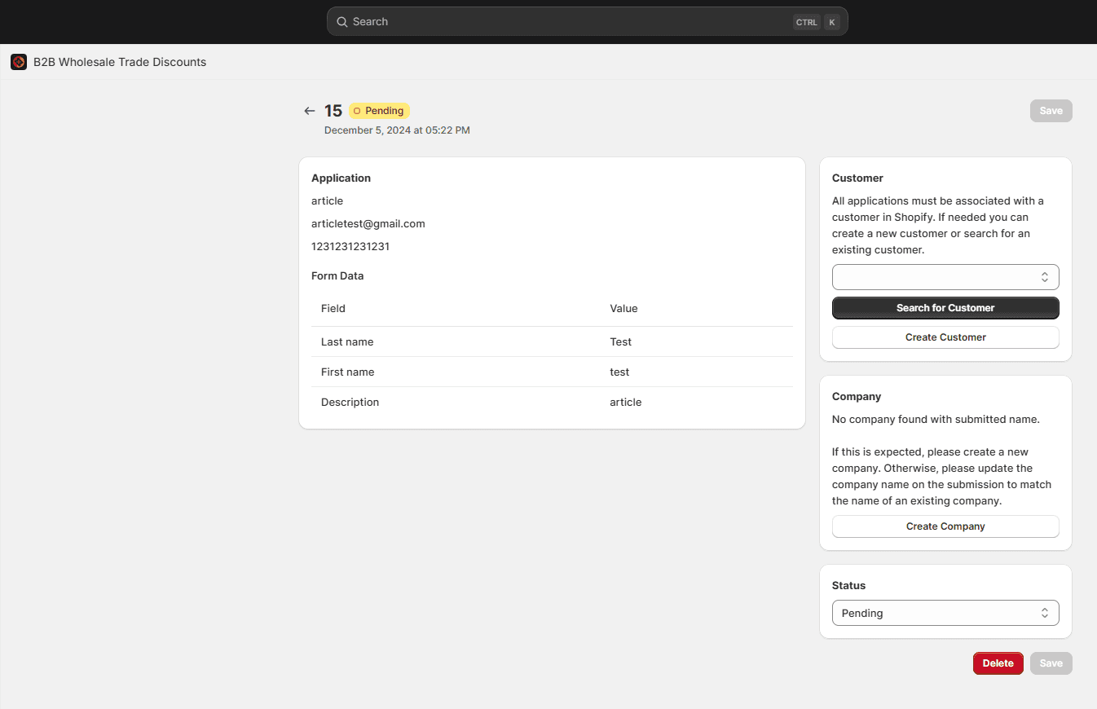Click the Create Company button
The image size is (1097, 709).
coord(945,526)
